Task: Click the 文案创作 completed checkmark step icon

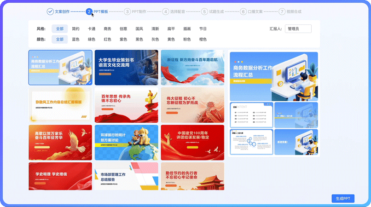Action: [x=50, y=11]
